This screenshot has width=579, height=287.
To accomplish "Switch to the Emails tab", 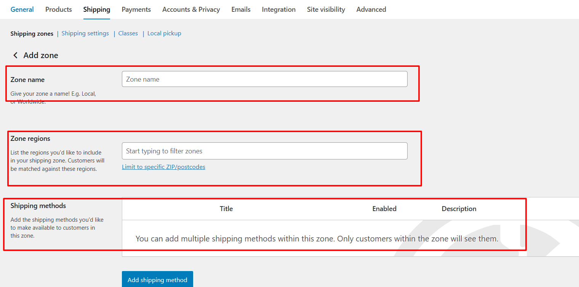I will (x=241, y=9).
